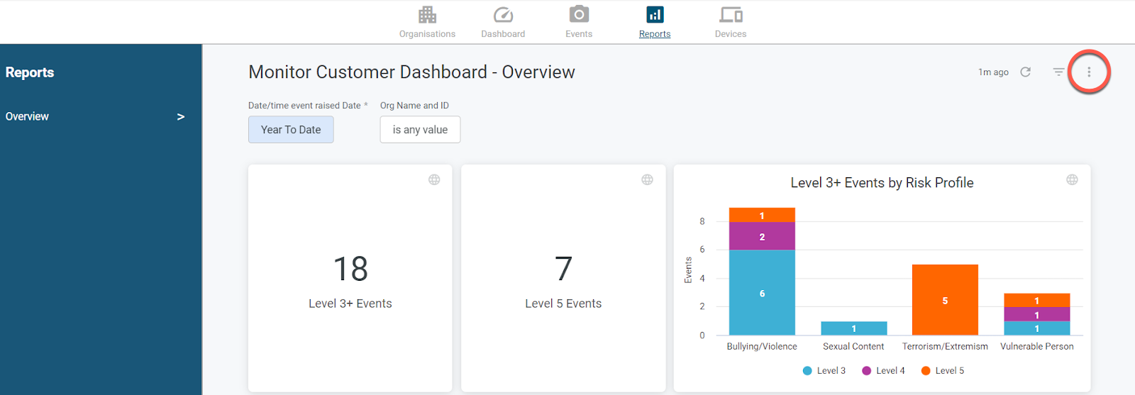
Task: Click globe icon on Risk Profile chart tile
Action: coord(1072,179)
